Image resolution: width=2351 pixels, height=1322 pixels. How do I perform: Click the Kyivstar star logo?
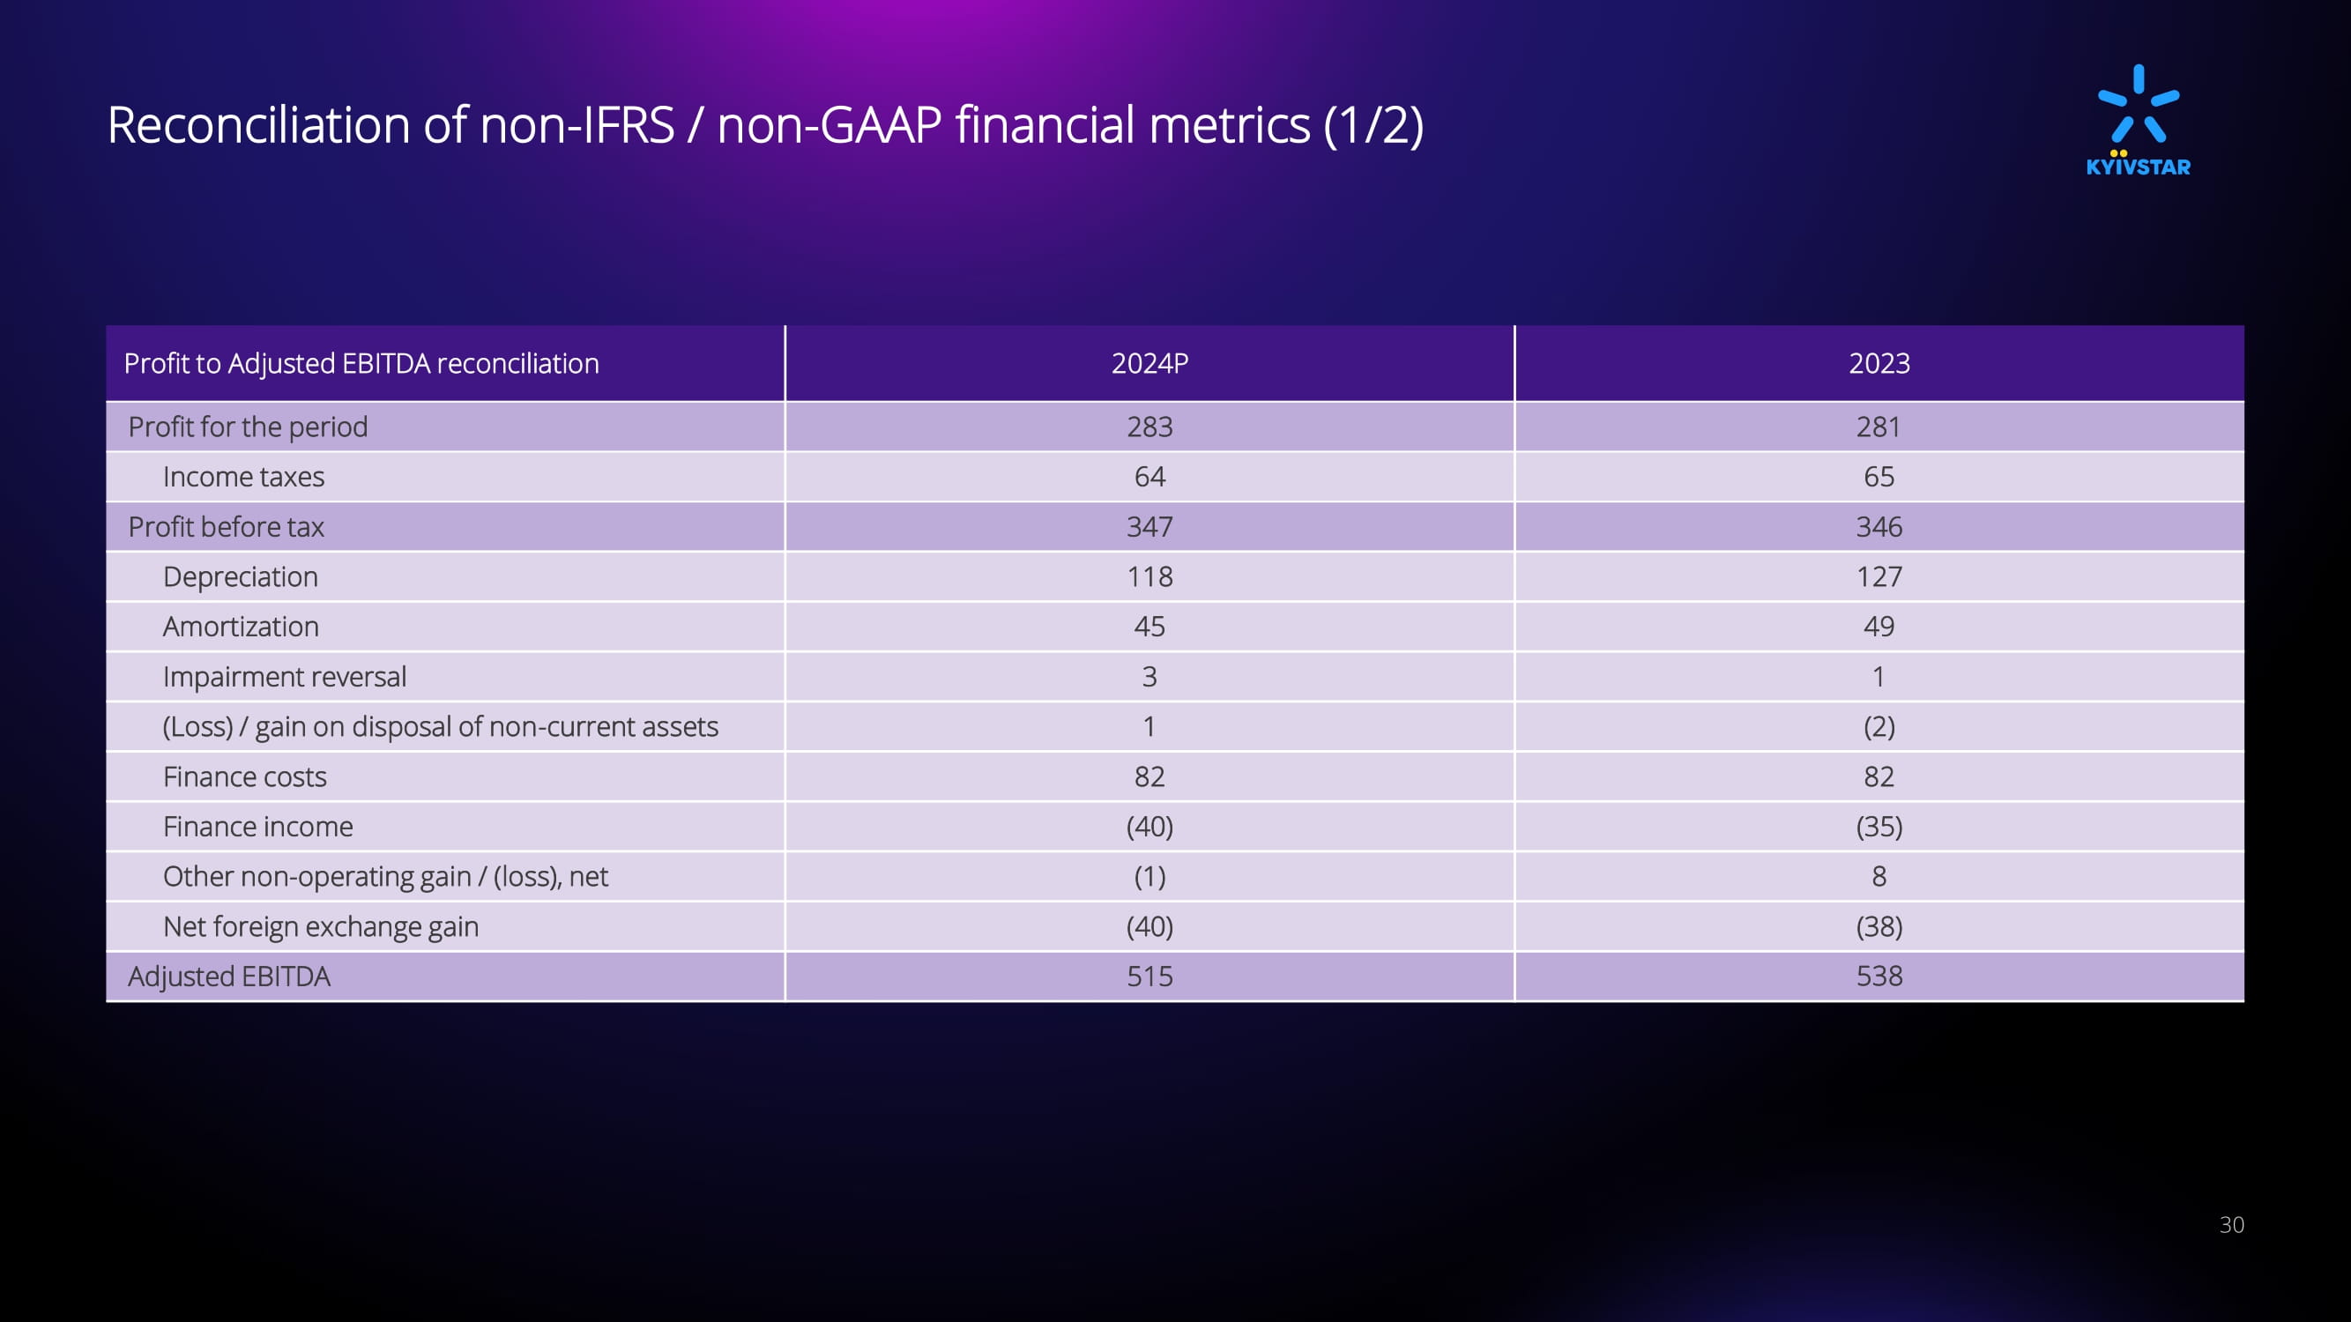click(x=2138, y=119)
